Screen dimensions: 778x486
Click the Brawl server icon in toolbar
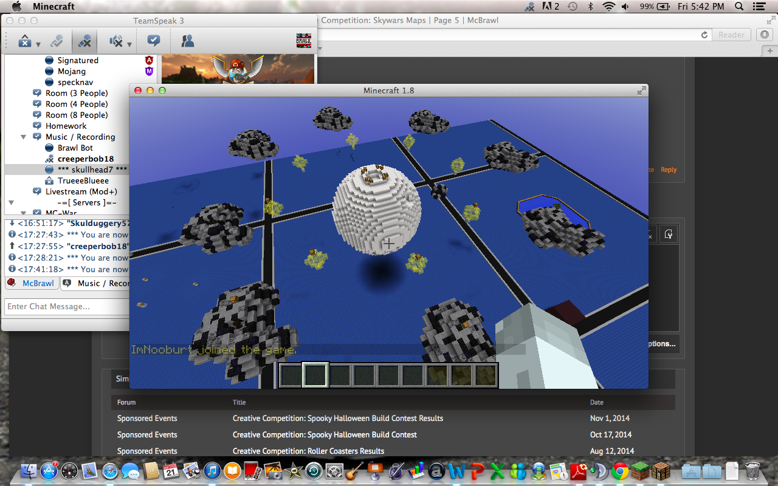click(303, 41)
